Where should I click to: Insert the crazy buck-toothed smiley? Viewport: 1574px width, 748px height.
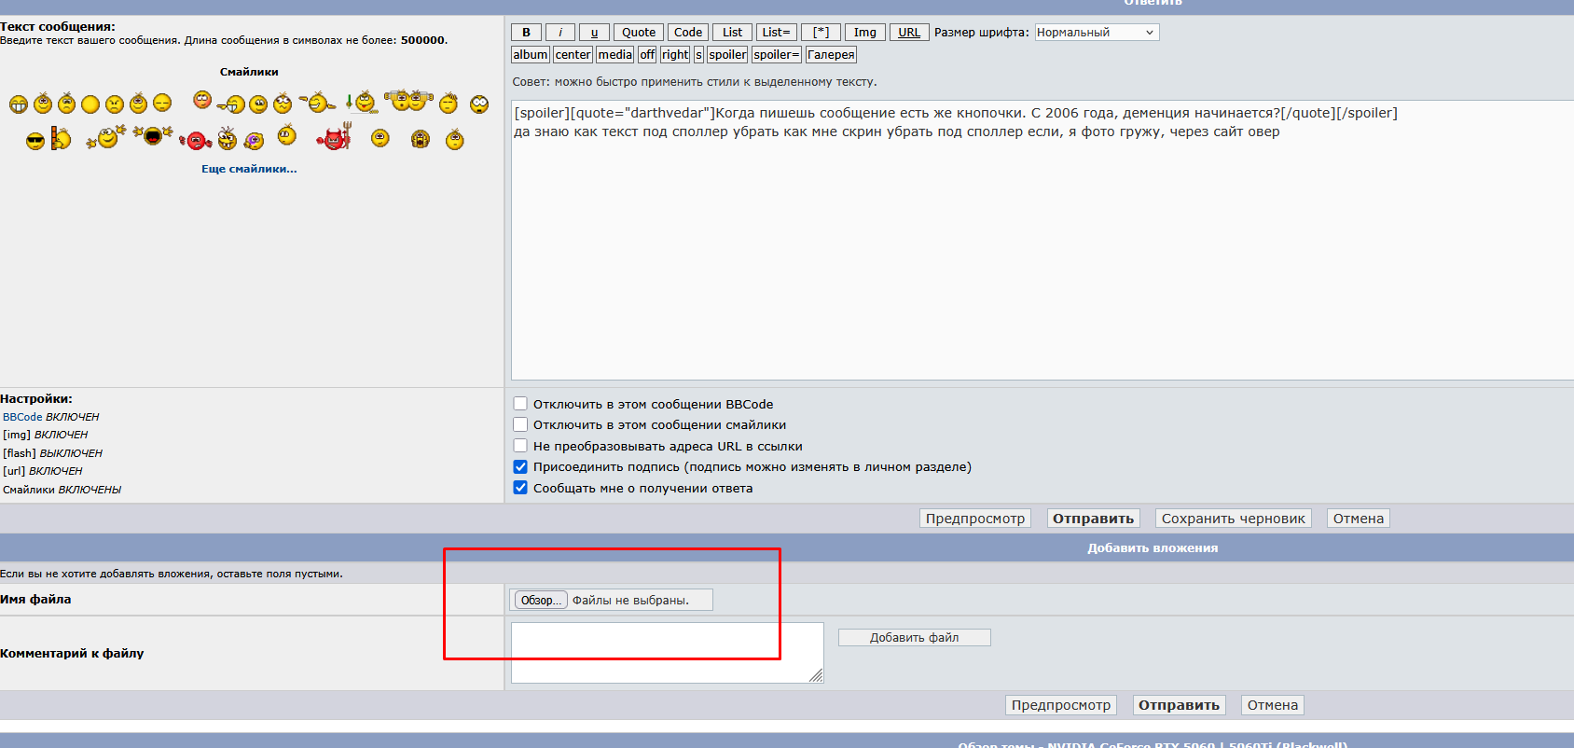[x=228, y=139]
